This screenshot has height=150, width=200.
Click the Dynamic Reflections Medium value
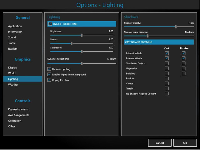pos(112,59)
